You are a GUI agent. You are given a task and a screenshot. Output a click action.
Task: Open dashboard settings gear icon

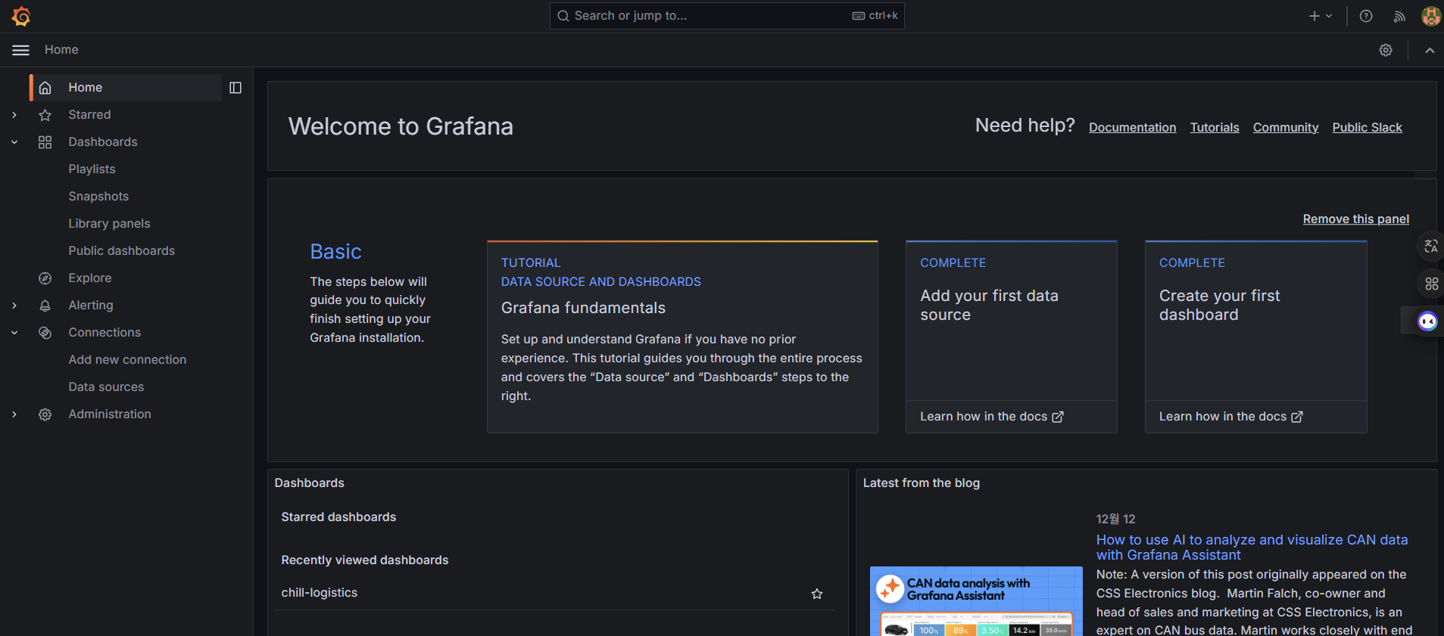[x=1386, y=50]
